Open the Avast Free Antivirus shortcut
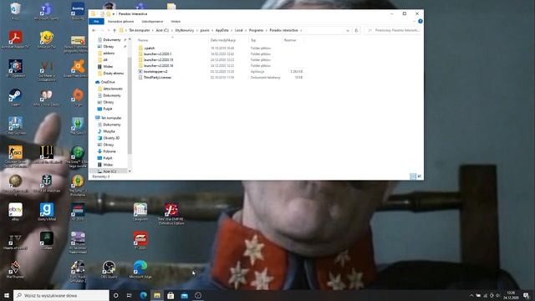Image resolution: width=535 pixels, height=301 pixels. tap(78, 69)
